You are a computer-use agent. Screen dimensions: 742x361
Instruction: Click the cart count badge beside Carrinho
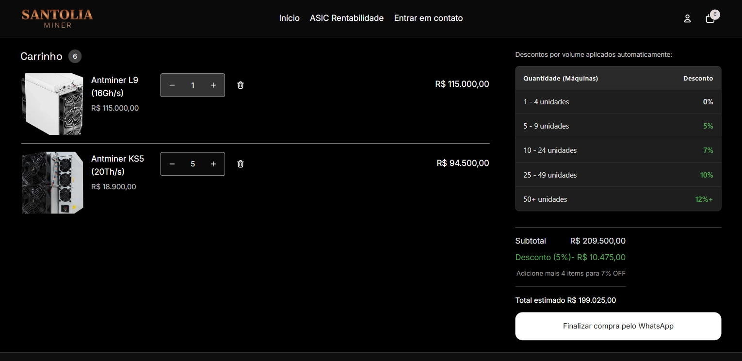coord(75,56)
